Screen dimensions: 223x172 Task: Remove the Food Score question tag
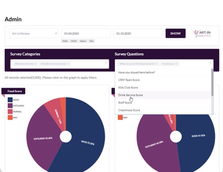[176, 64]
